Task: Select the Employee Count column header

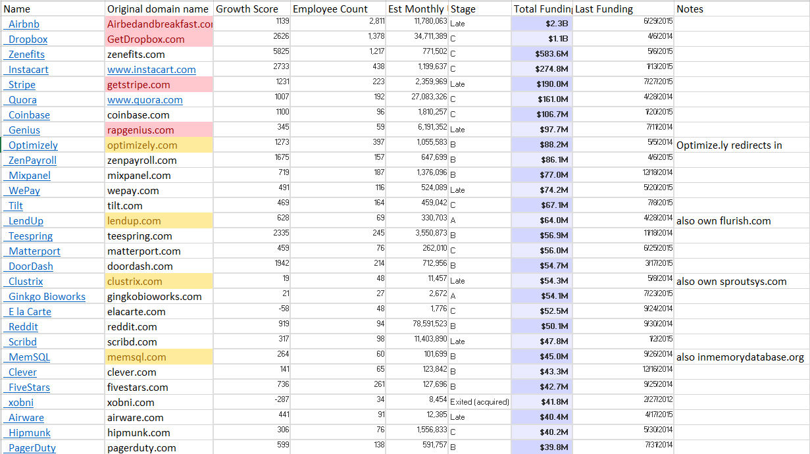Action: click(338, 9)
